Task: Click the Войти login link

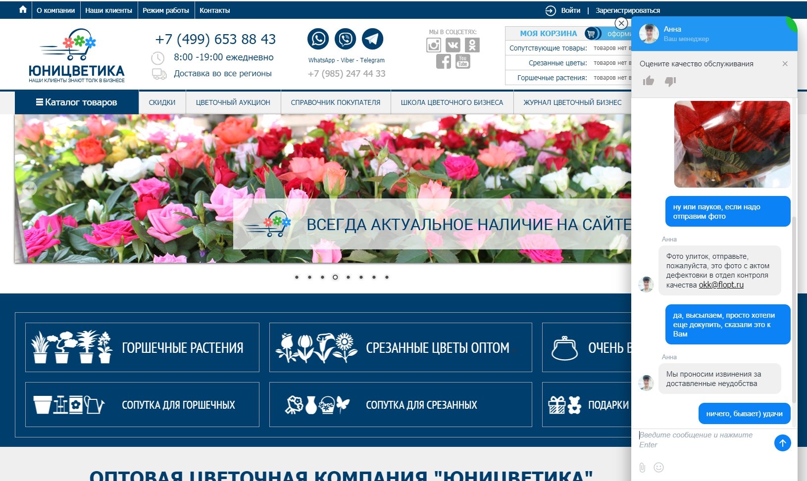Action: tap(570, 10)
